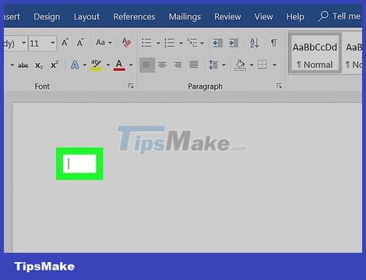Open the Design ribbon tab
This screenshot has height=280, width=366.
point(47,16)
